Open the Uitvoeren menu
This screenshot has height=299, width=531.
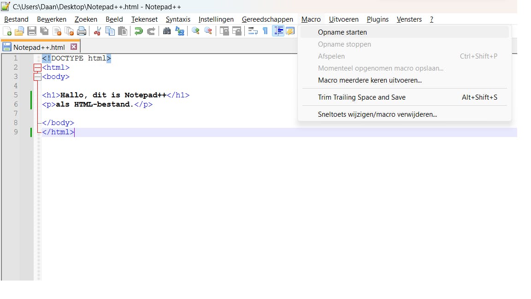[x=344, y=19]
